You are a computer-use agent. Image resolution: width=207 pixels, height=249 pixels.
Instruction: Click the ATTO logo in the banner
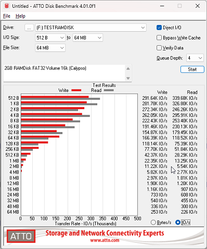coord(21,236)
